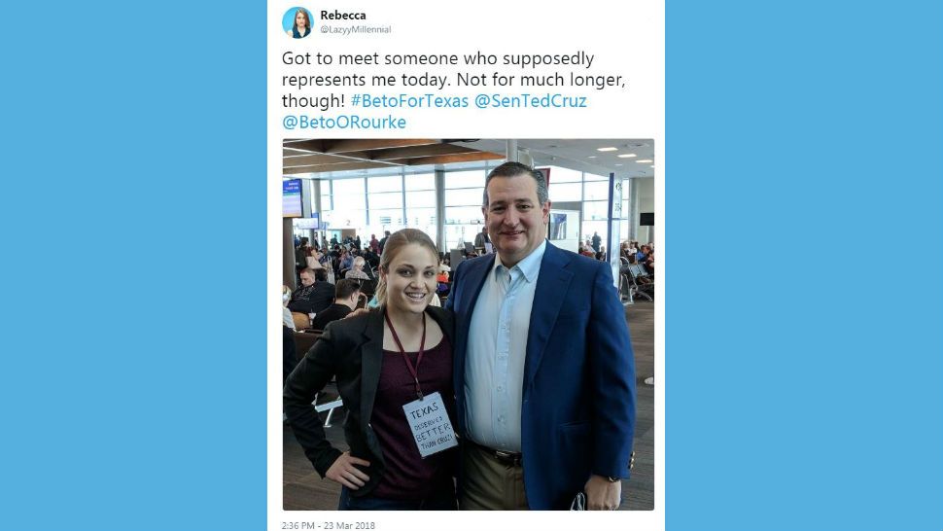Open the #BetoForTexas hashtag

(x=409, y=101)
